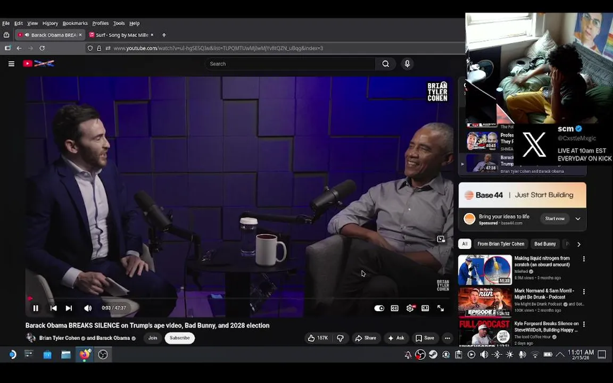
Task: Open OBS Studio from taskbar
Action: tap(103, 354)
